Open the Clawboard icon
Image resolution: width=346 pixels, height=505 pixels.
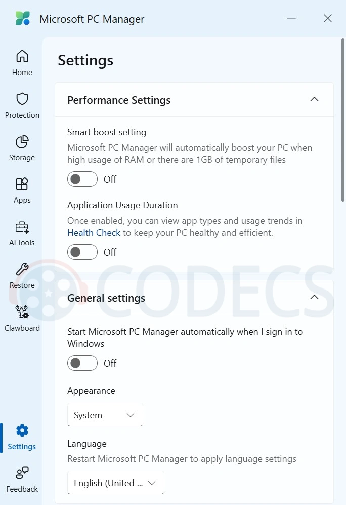coord(22,312)
